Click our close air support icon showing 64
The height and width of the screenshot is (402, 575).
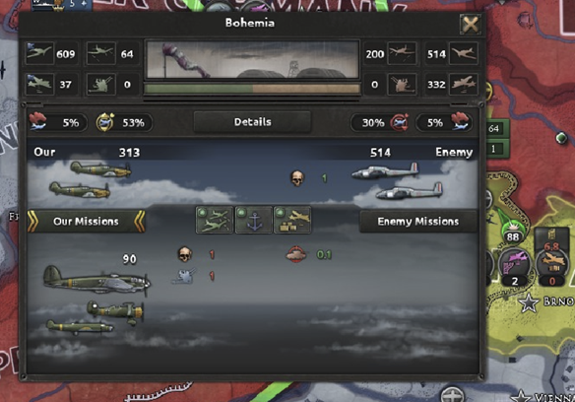click(100, 53)
